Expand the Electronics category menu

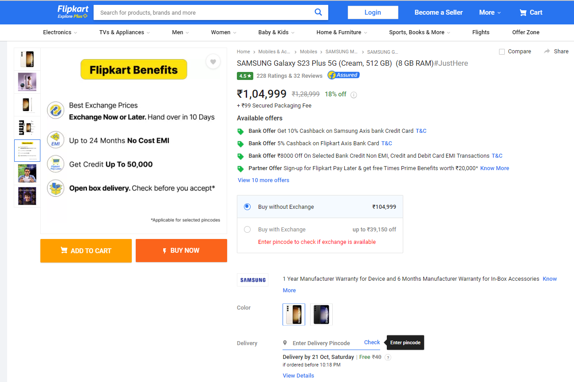click(x=60, y=32)
